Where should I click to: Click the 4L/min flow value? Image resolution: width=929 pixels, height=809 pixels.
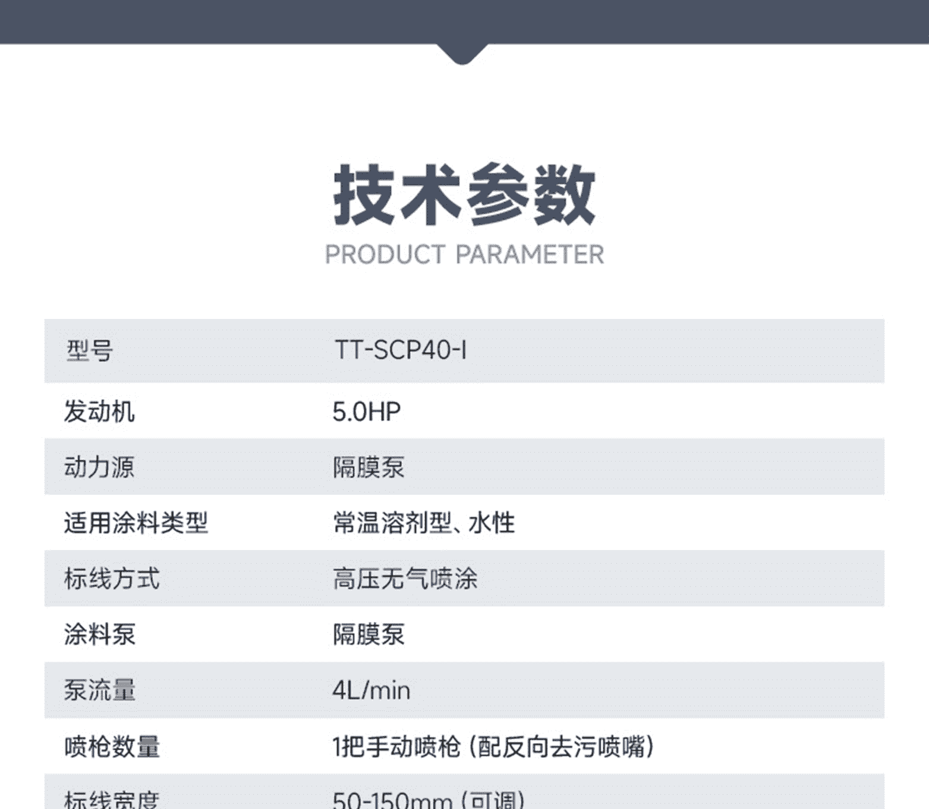[371, 690]
